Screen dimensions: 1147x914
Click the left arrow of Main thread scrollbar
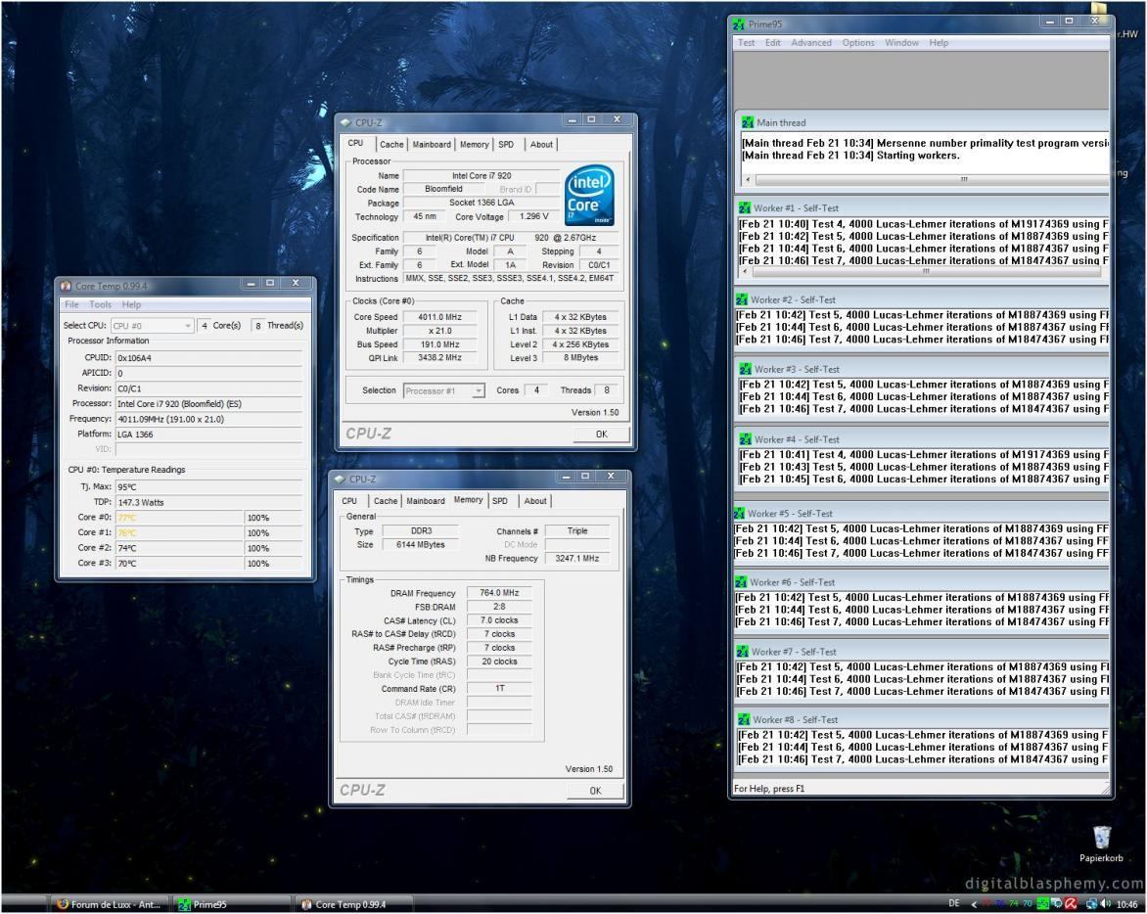(748, 179)
